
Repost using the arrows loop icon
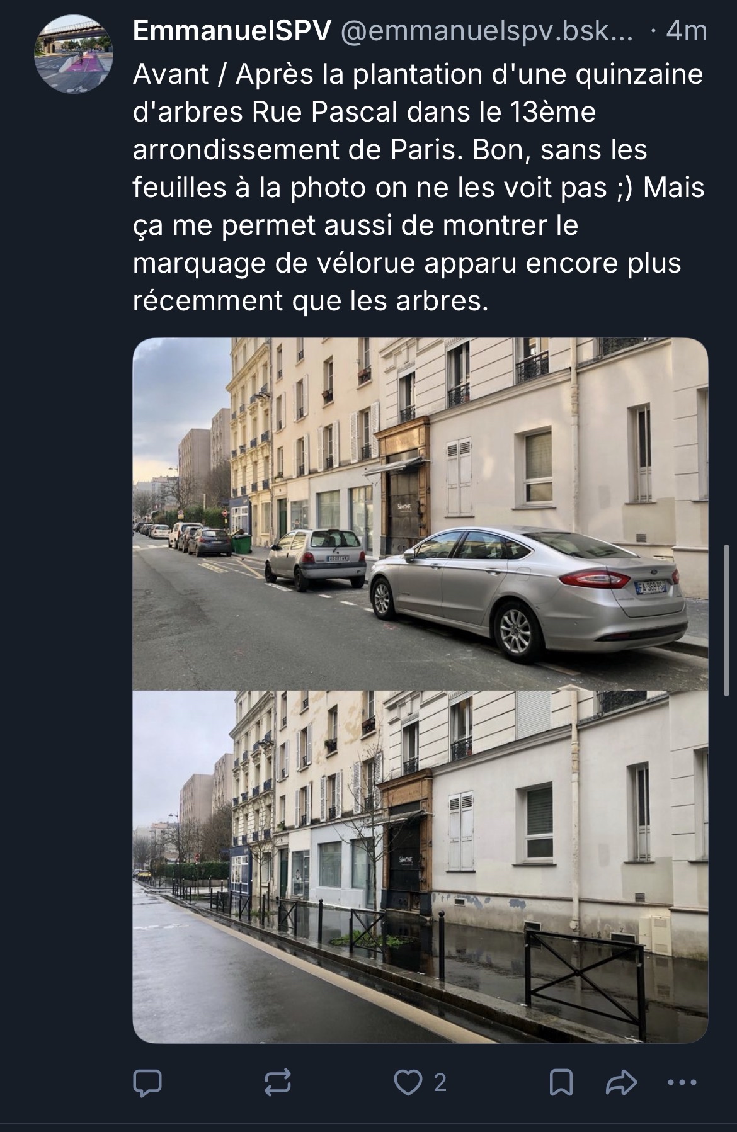[x=277, y=1082]
